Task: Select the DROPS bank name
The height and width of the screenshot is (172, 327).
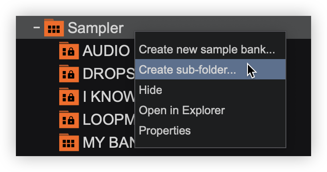Action: click(x=109, y=74)
